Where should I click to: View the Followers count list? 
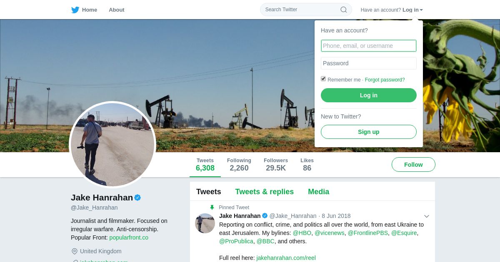pos(275,165)
